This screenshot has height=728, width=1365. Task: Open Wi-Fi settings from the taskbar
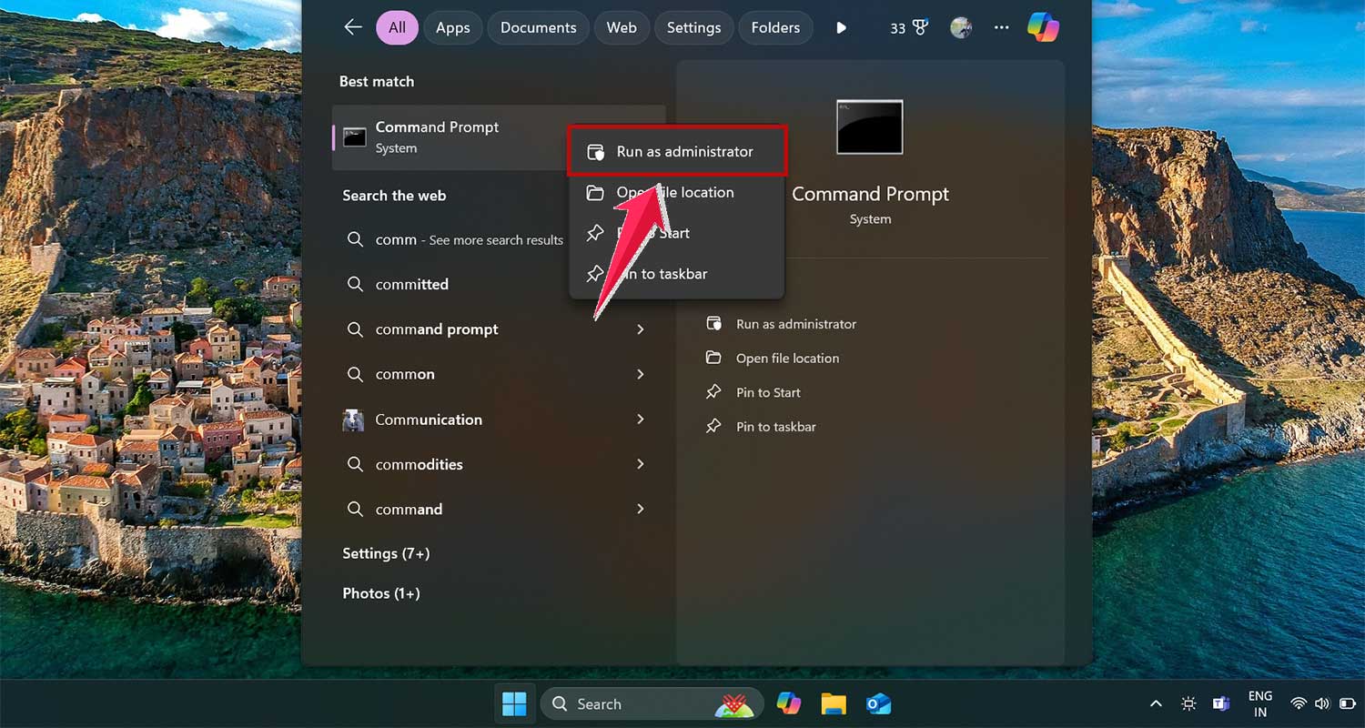[1299, 703]
